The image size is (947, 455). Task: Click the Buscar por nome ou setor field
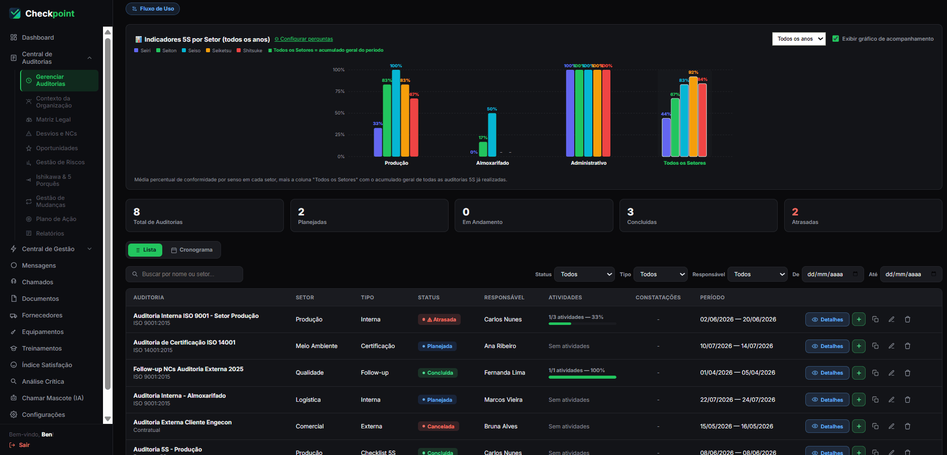[184, 274]
